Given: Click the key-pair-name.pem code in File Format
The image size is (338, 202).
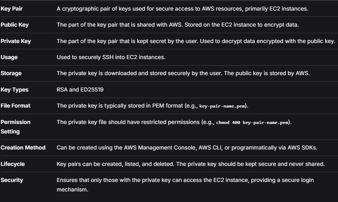Looking at the screenshot, I should point(222,106).
